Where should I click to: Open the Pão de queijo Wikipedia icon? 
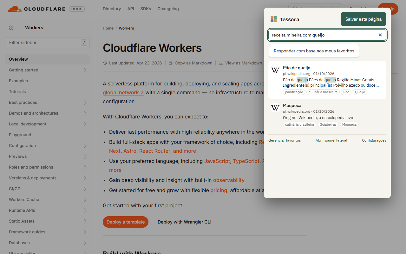tap(275, 70)
